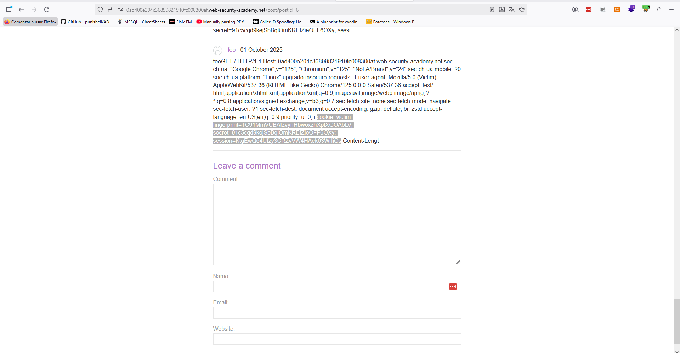The height and width of the screenshot is (353, 680).
Task: Open the Firefox account icon
Action: coord(575,10)
